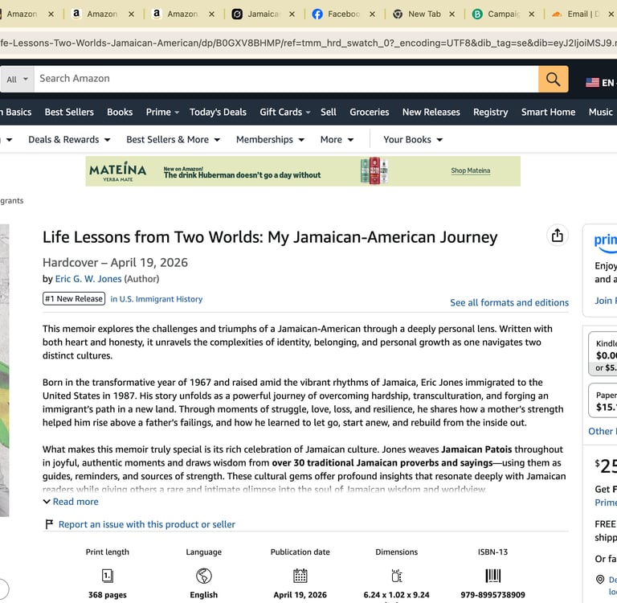Viewport: 617px width, 603px height.
Task: Focus the Search Amazon input field
Action: coord(286,79)
